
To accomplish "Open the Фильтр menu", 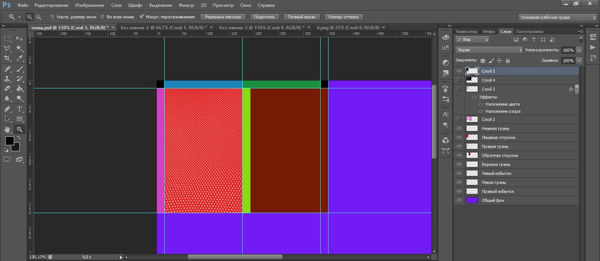I will coord(187,5).
